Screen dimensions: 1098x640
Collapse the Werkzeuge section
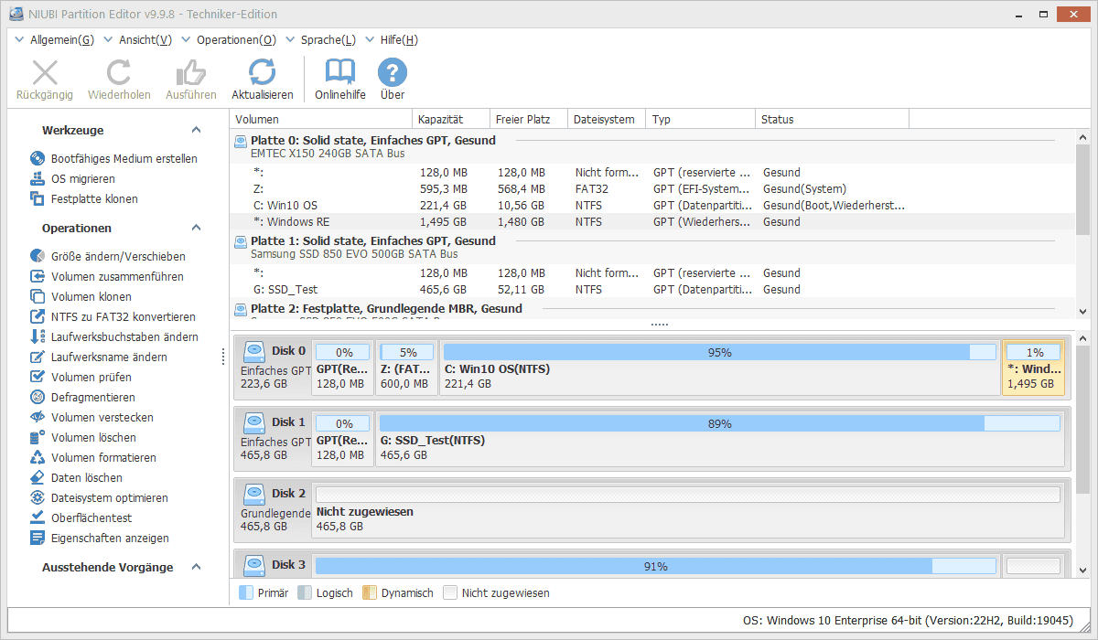196,130
